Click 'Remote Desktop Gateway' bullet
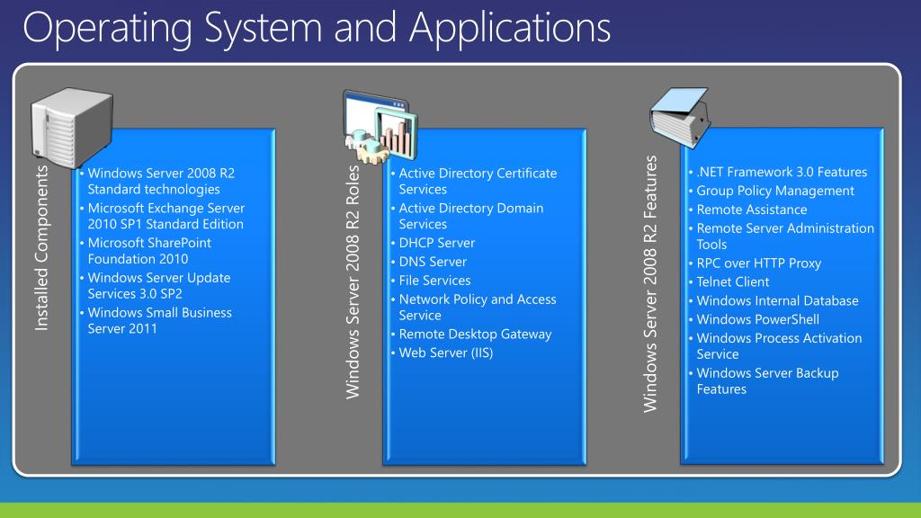This screenshot has width=921, height=518. coord(475,335)
